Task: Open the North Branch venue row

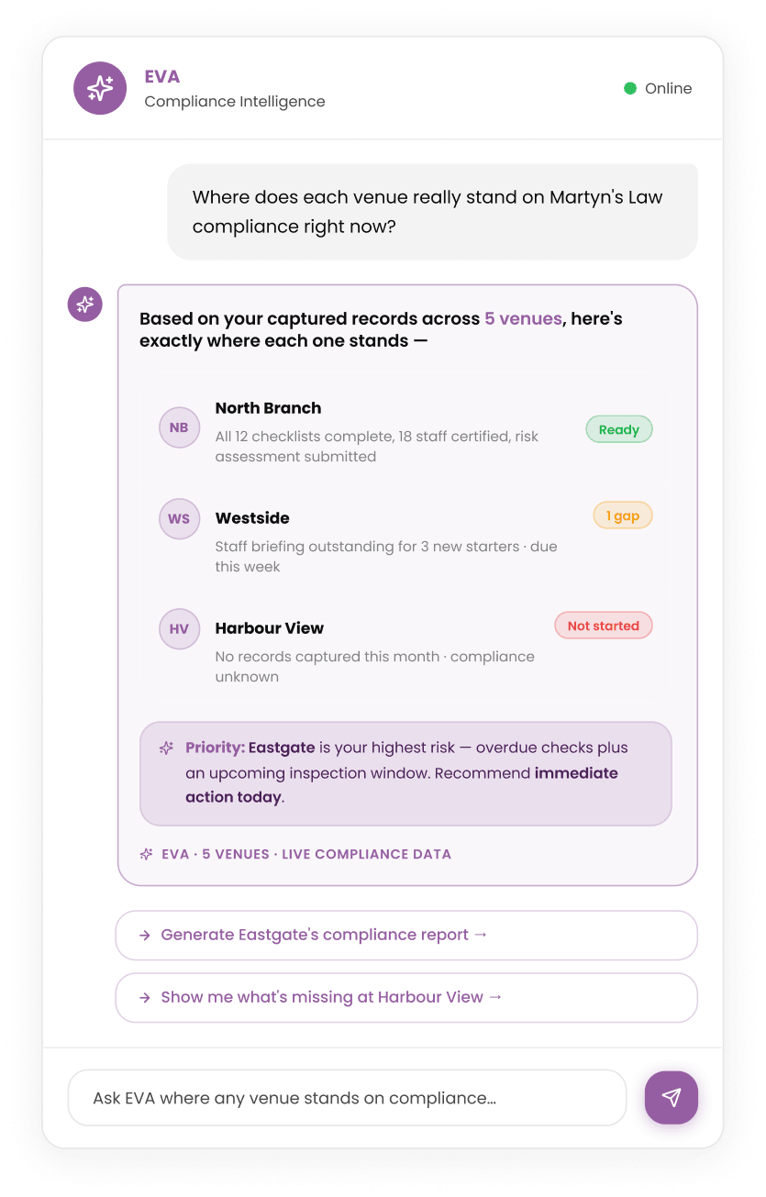Action: [x=405, y=431]
